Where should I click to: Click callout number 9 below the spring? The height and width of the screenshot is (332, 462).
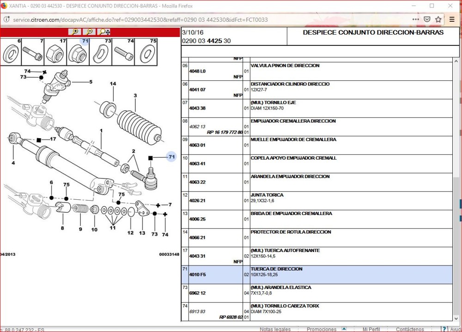80,229
